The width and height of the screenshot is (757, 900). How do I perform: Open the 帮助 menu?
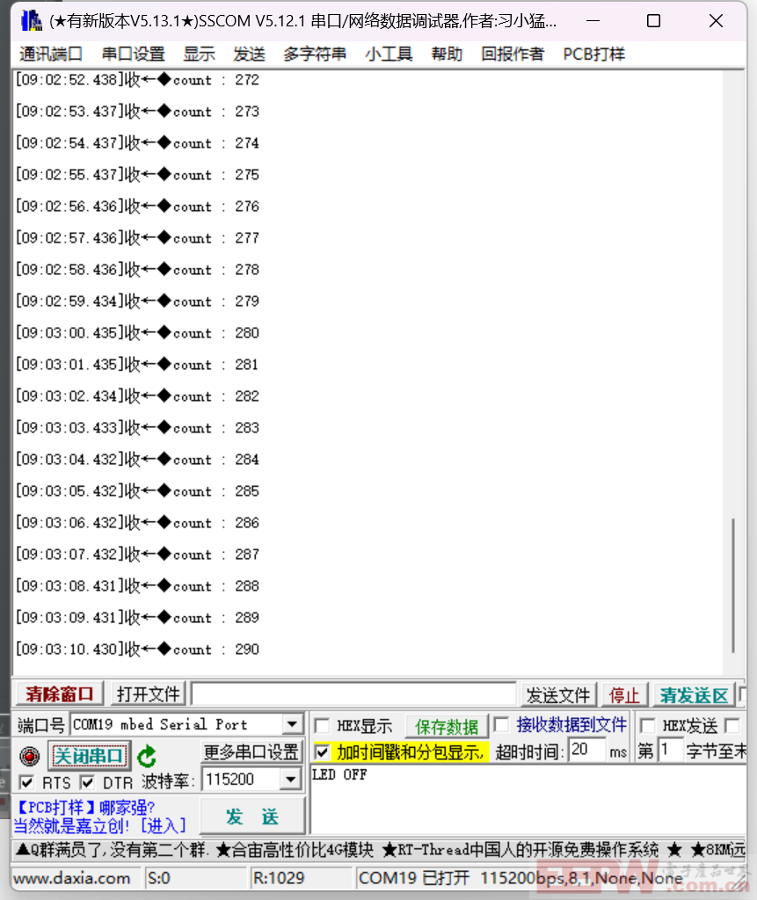click(447, 54)
